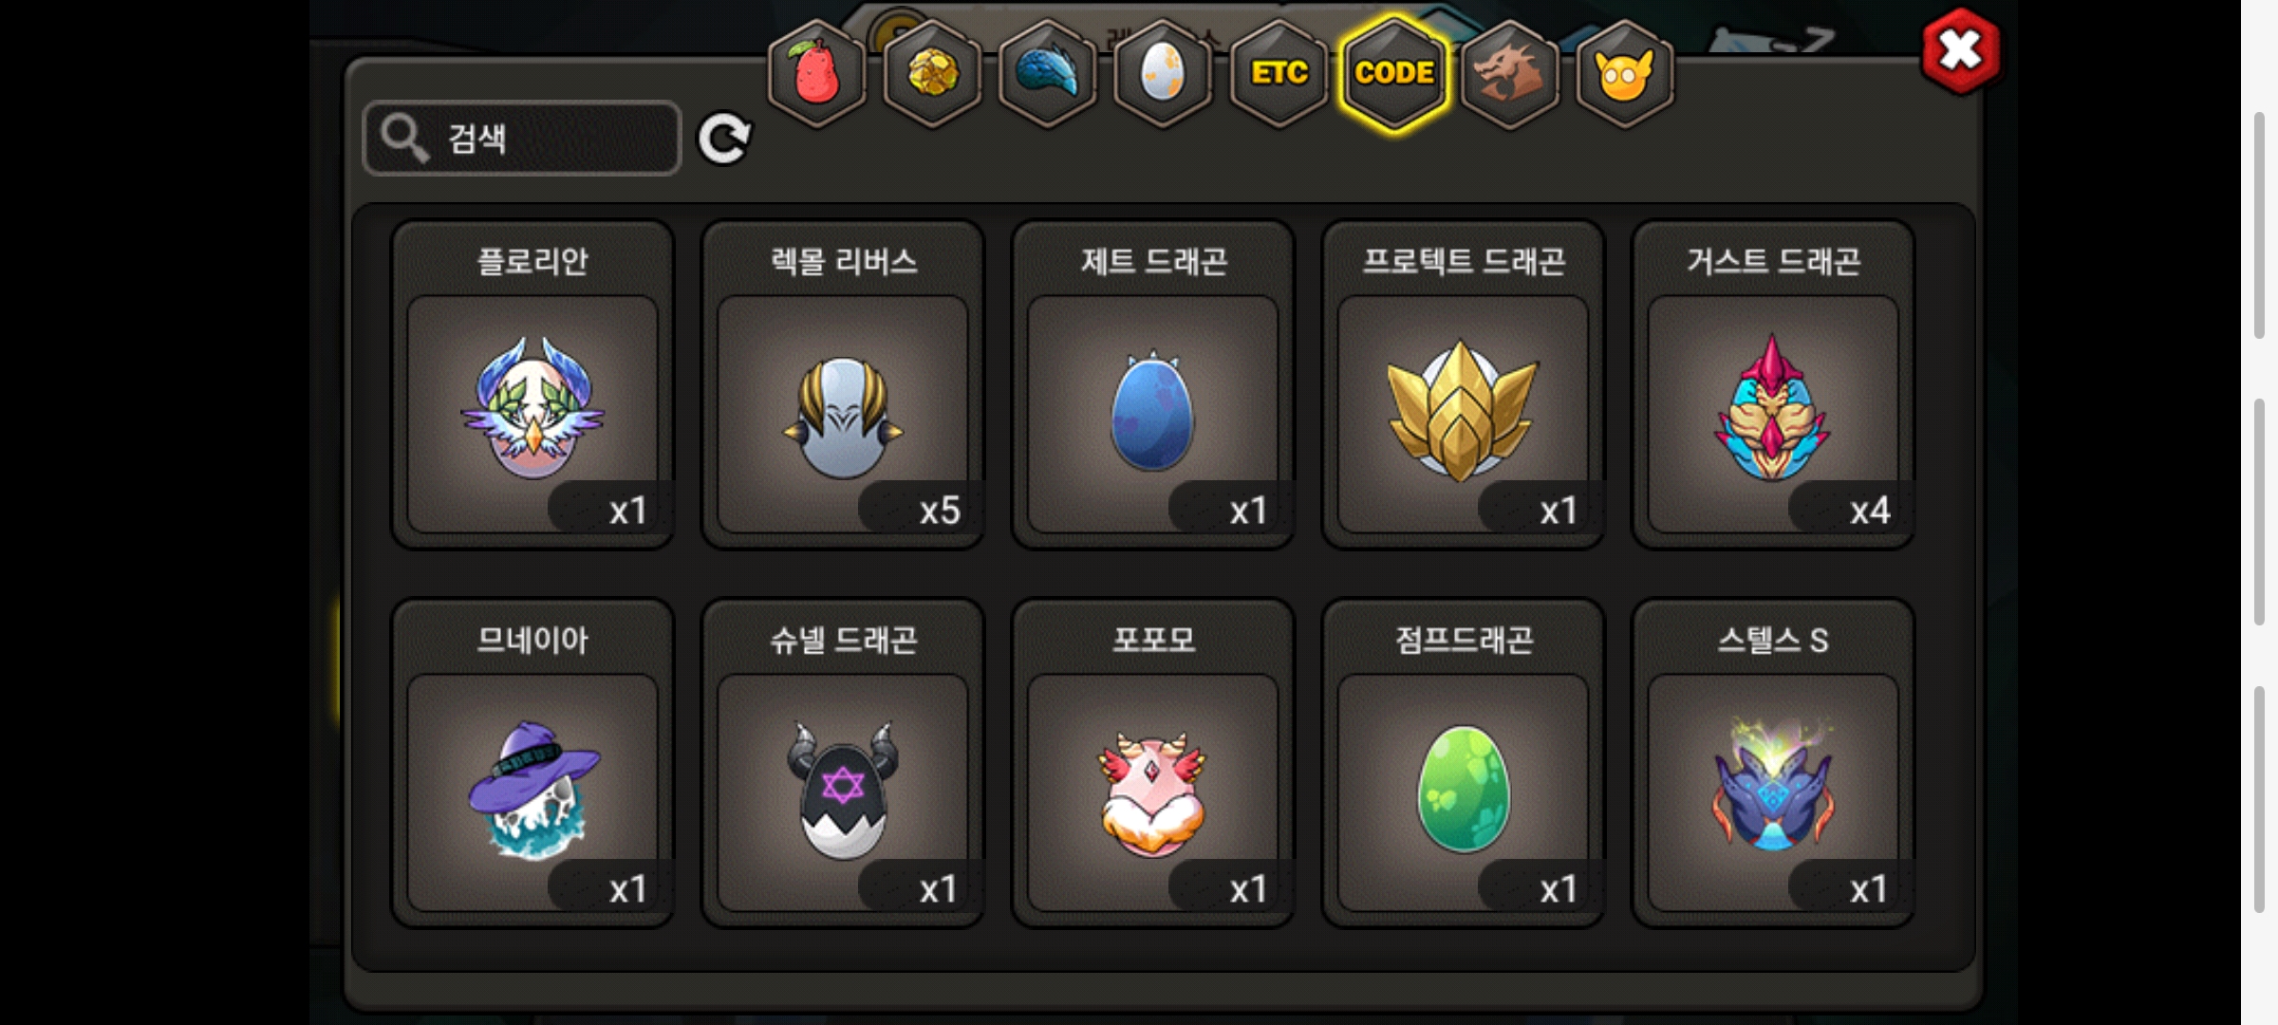The image size is (2278, 1025).
Task: Choose the 포포모 pink egg
Action: coord(1153,762)
